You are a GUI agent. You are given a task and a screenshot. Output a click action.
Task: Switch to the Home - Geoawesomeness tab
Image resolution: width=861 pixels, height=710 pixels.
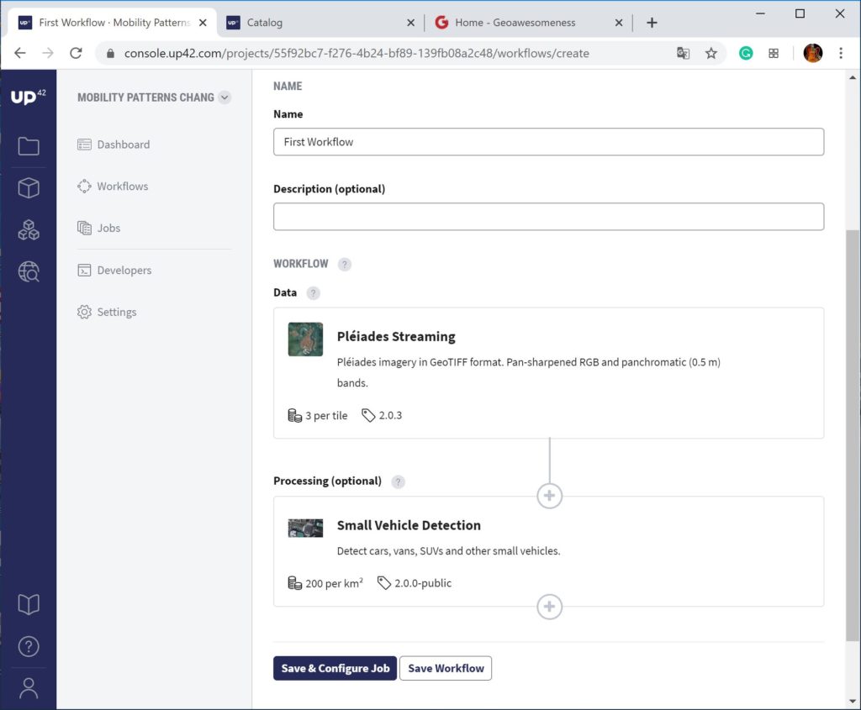527,23
